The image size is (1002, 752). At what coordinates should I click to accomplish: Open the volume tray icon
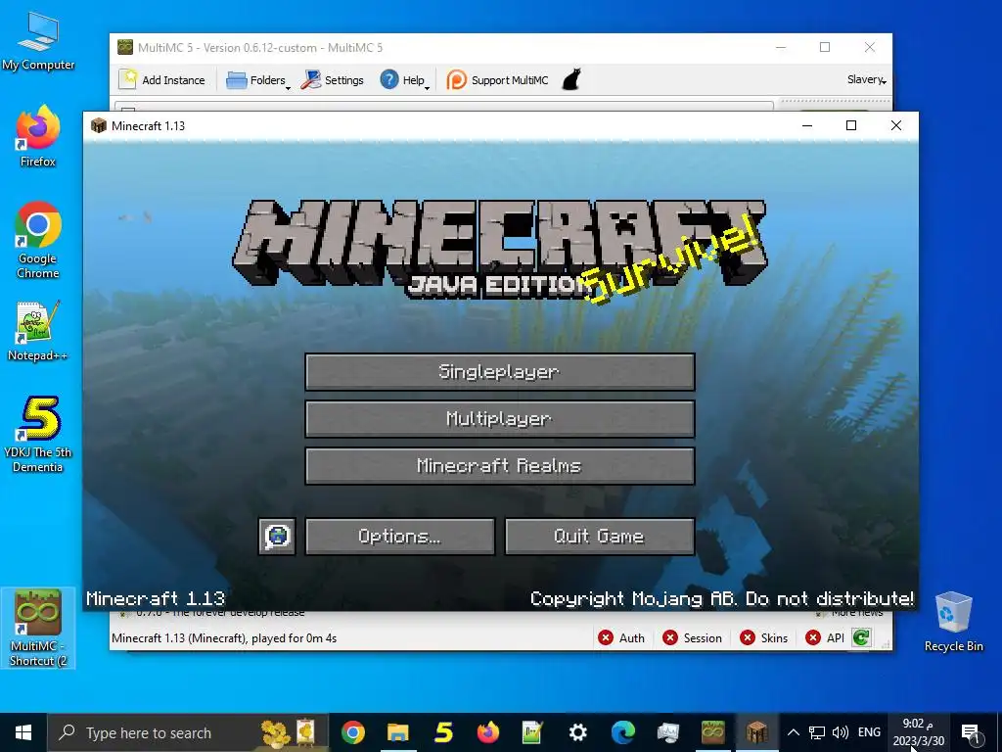pyautogui.click(x=841, y=732)
